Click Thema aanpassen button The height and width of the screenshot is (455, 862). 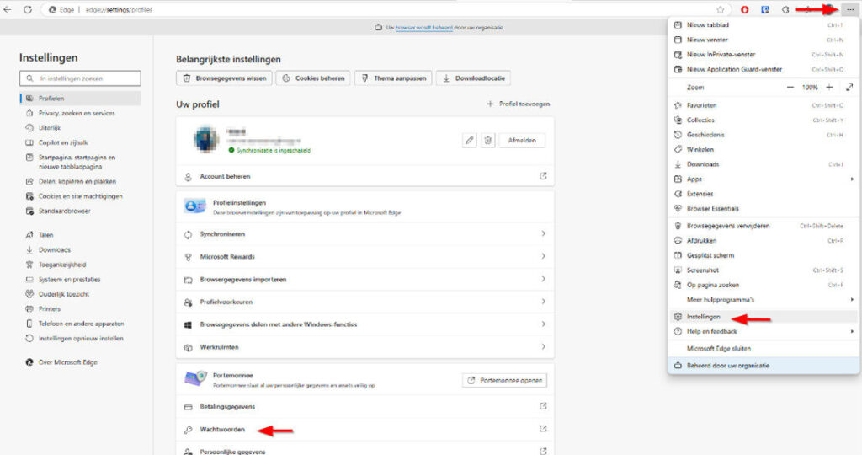(394, 78)
